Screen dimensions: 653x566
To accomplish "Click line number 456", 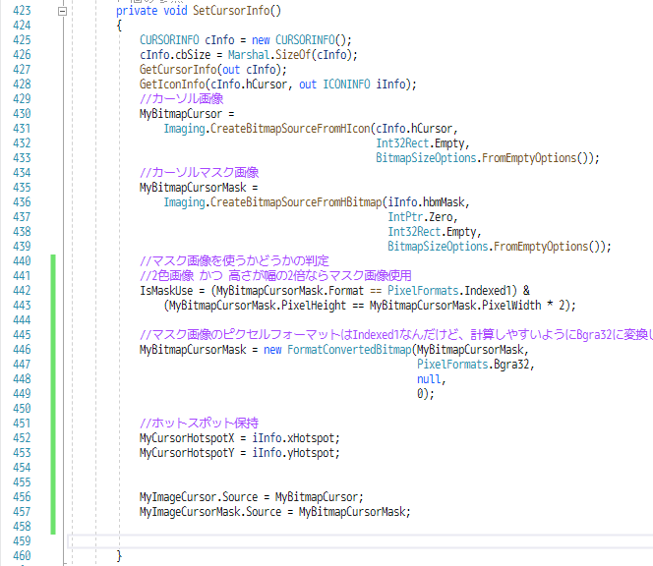I will 22,497.
